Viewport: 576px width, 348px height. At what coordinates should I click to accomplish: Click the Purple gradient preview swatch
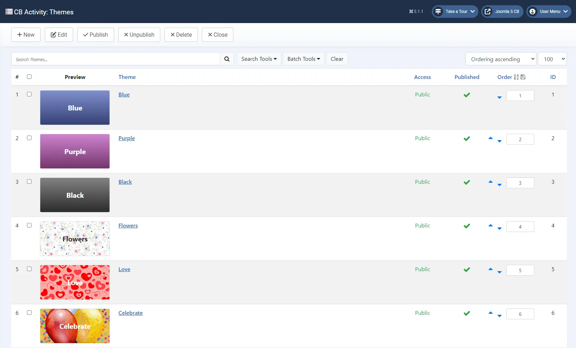(75, 151)
